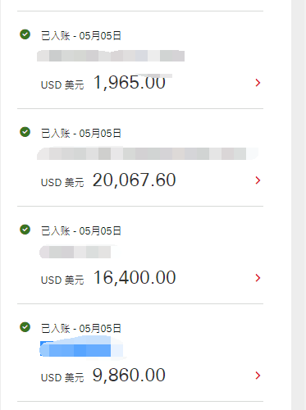Viewport: 306px width, 410px height.
Task: Click 已入账 - 05月05日 status above 1,965.00
Action: [81, 36]
